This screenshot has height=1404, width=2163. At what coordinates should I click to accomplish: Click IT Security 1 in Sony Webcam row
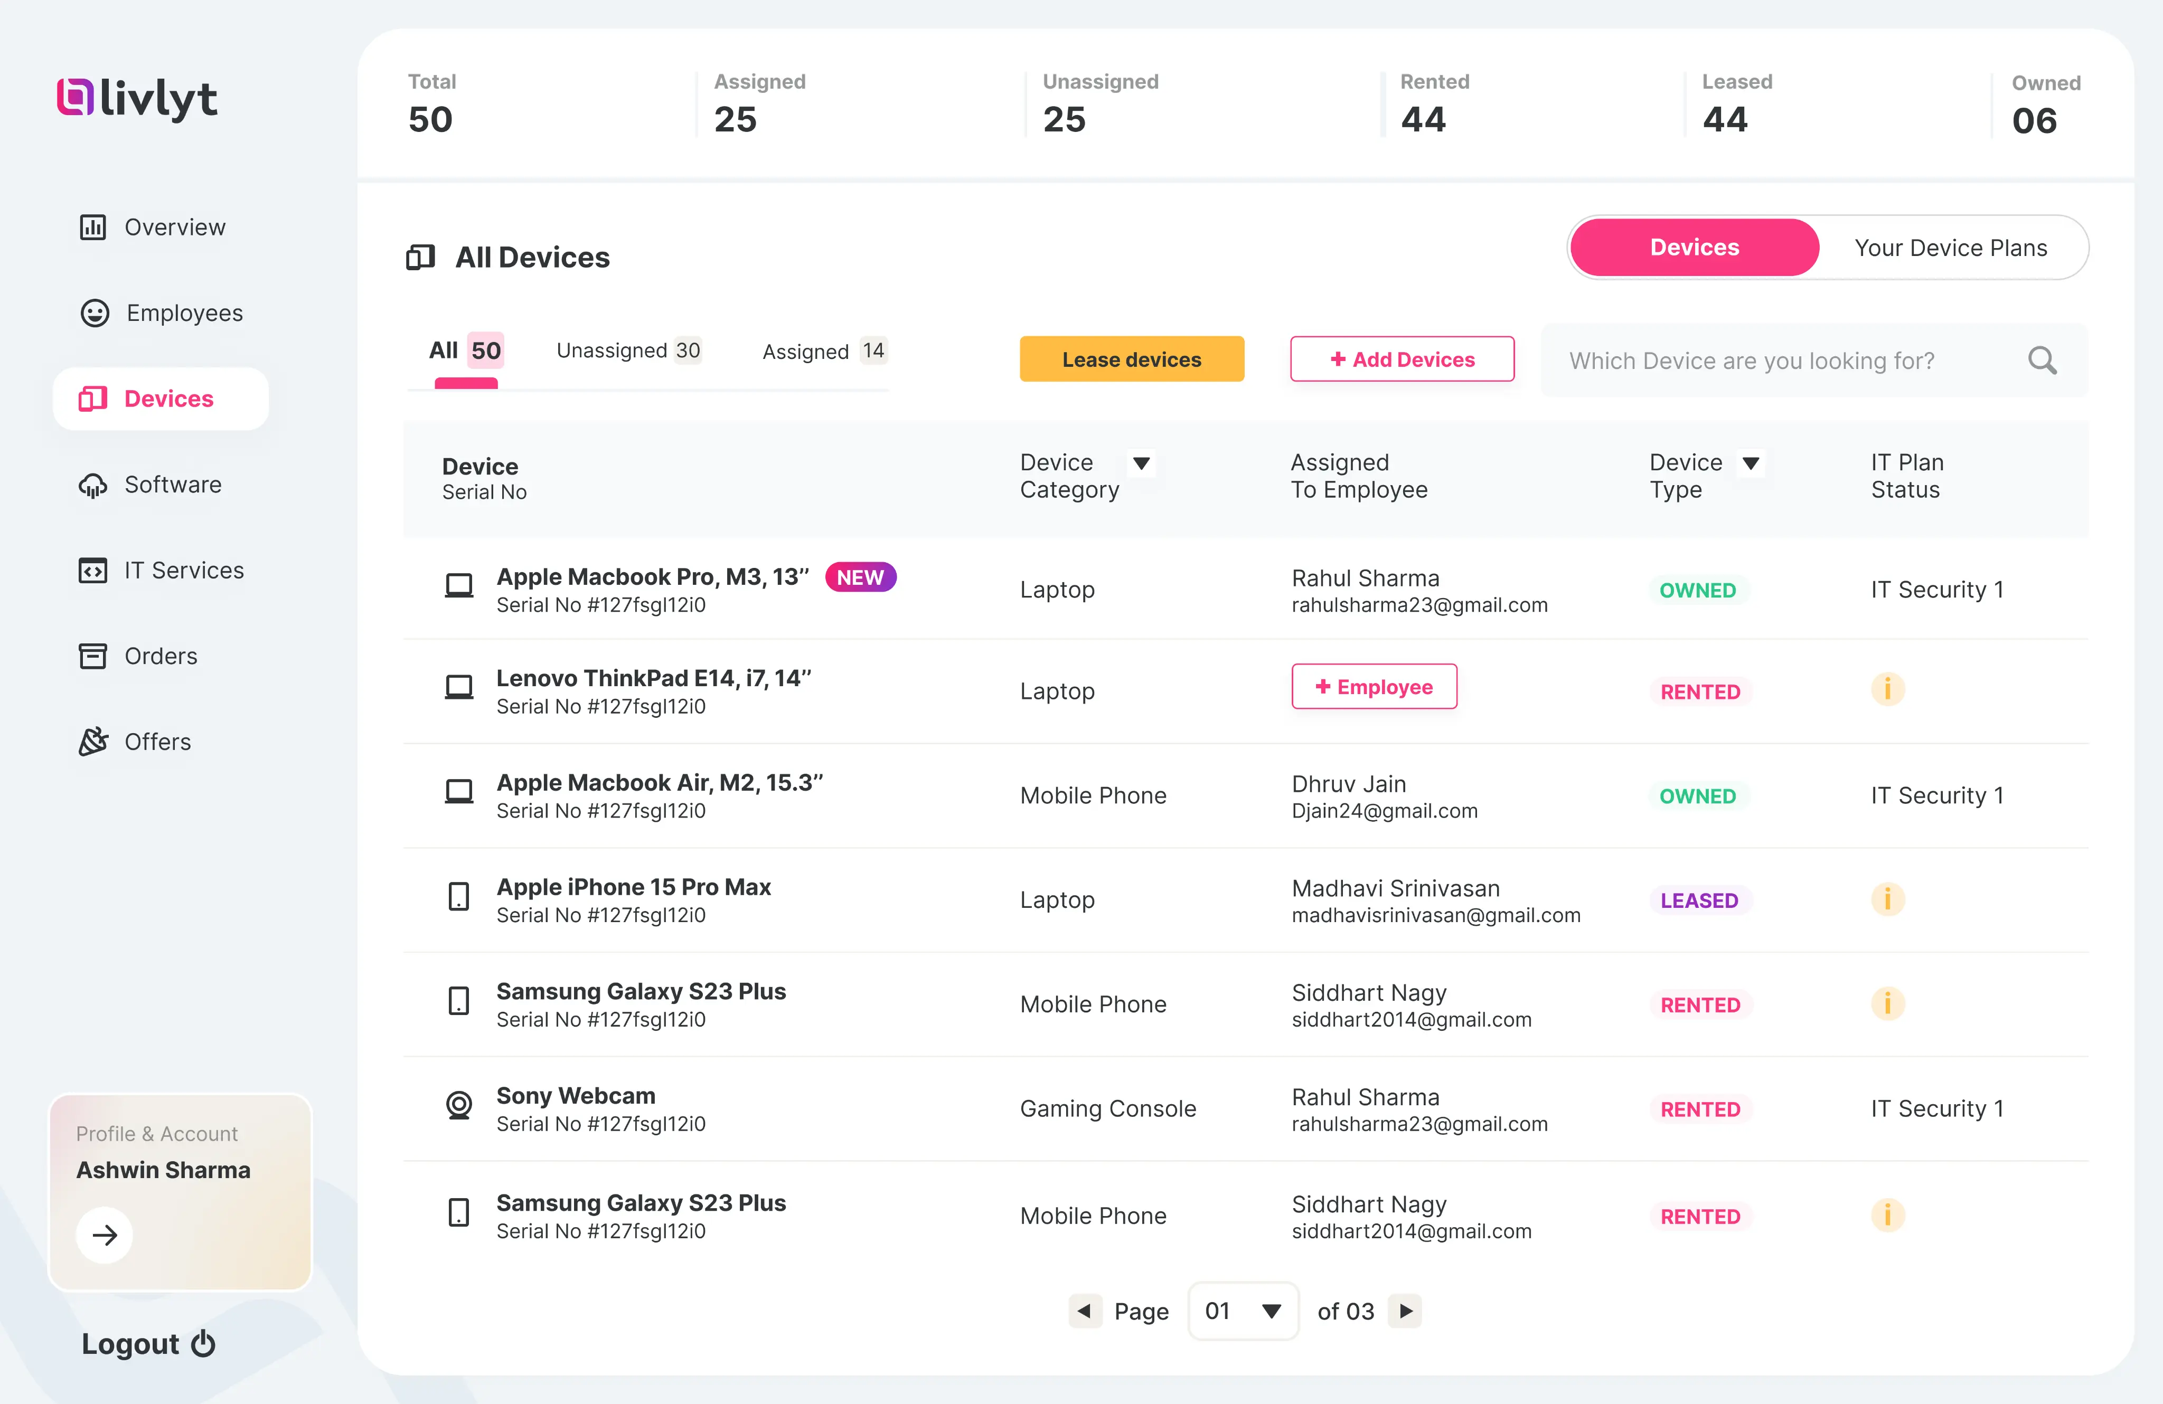pos(1936,1109)
